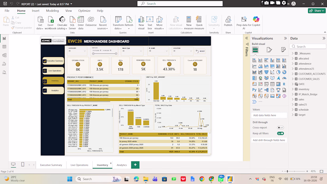This screenshot has width=327, height=184.
Task: Open the Get data button
Action: point(40,23)
